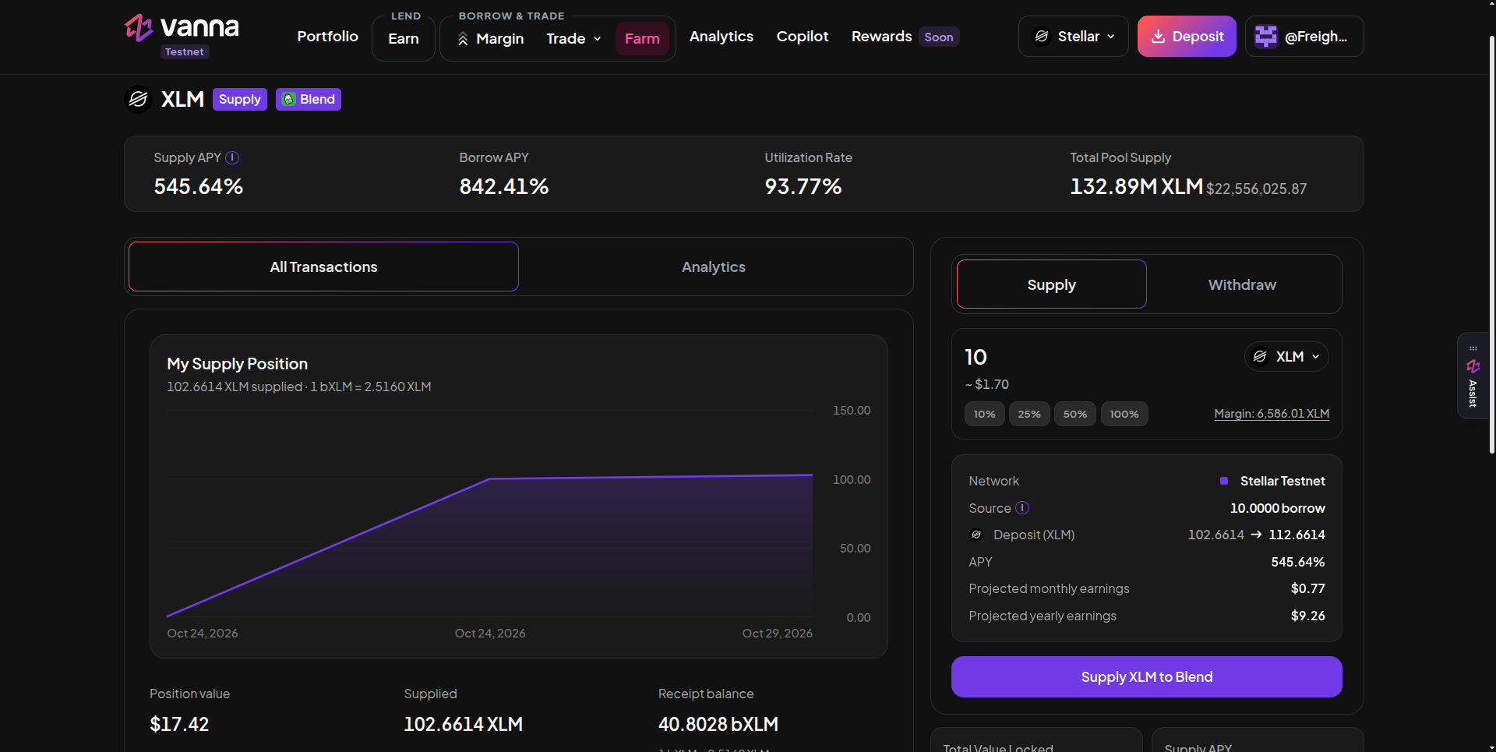This screenshot has height=752, width=1496.
Task: Open the Margin section
Action: tap(491, 39)
